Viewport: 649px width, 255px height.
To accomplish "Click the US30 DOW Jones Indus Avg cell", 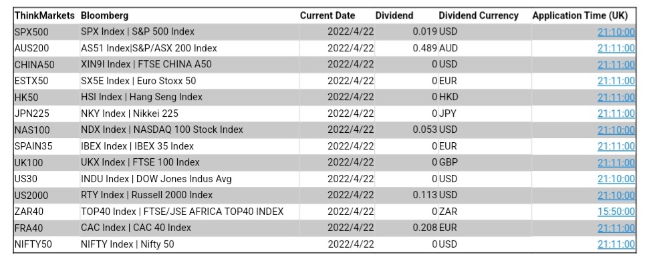I will [190, 179].
